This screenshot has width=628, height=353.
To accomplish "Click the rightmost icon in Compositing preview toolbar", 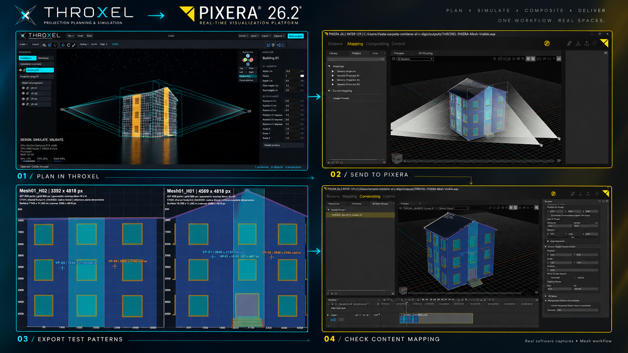I will tap(536, 208).
